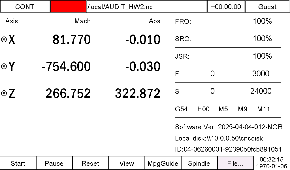The image size is (290, 170).
Task: Click the CONT mode selector
Action: (x=25, y=7)
